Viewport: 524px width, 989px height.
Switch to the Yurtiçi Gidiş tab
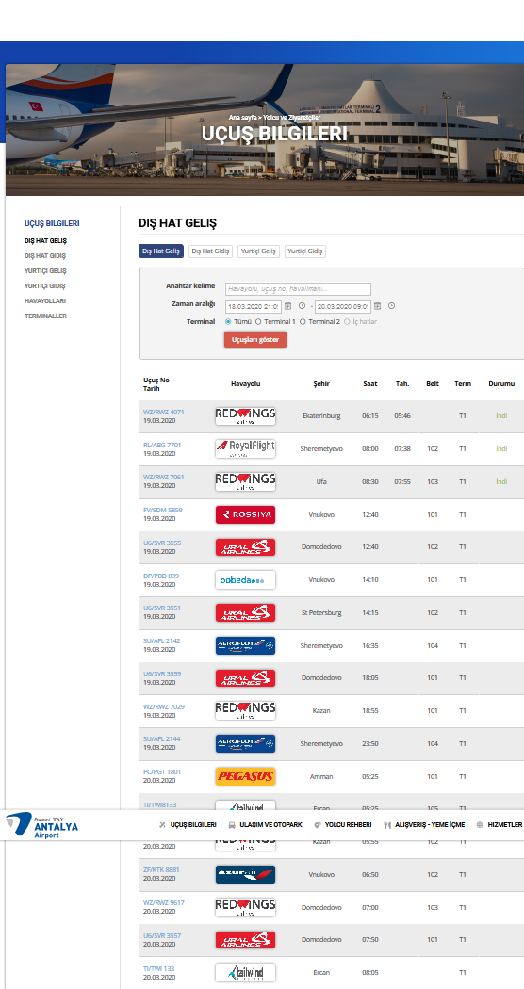[305, 251]
